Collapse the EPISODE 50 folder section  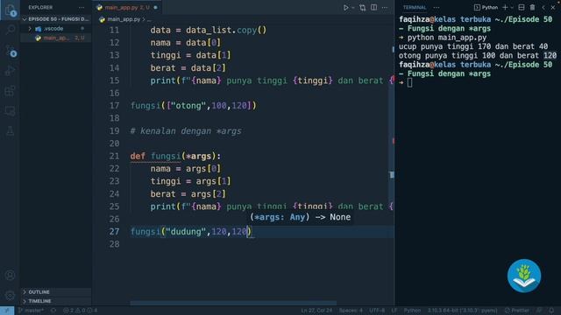(56, 19)
